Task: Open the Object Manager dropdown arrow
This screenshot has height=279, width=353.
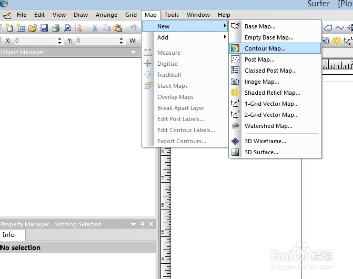Action: [133, 52]
